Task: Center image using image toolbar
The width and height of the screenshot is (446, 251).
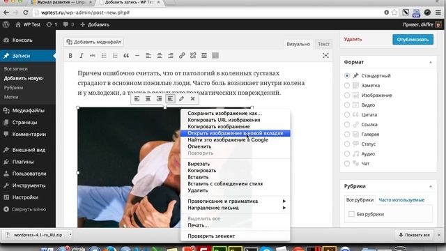Action: [148, 99]
